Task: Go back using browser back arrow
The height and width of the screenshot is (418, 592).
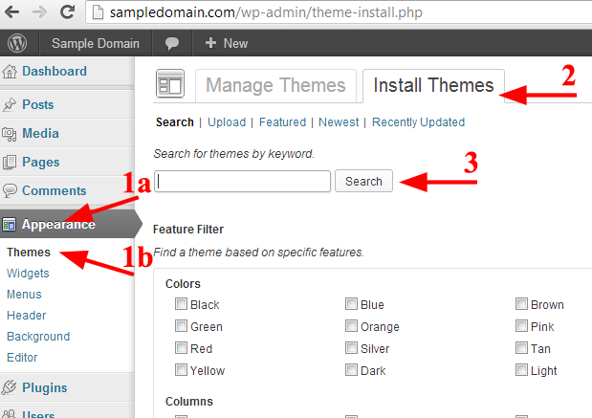Action: pyautogui.click(x=11, y=12)
